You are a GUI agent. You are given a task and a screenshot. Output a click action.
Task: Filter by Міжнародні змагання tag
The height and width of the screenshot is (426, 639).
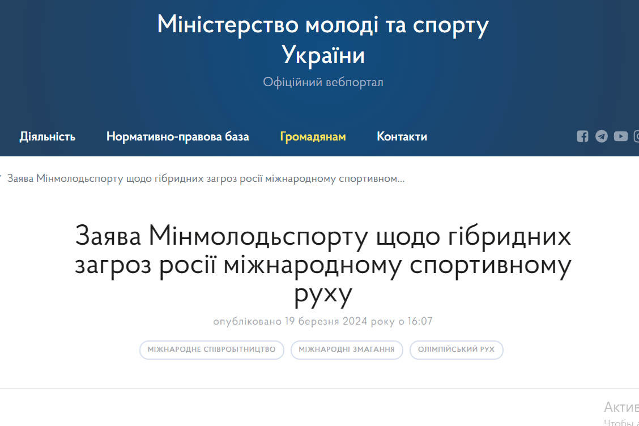tap(347, 350)
